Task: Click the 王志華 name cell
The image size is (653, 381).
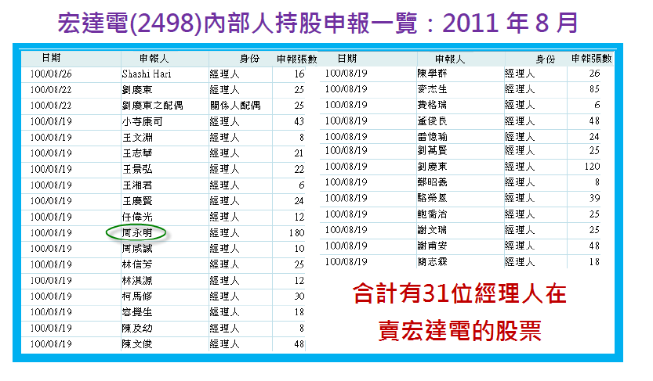Action: pos(137,153)
